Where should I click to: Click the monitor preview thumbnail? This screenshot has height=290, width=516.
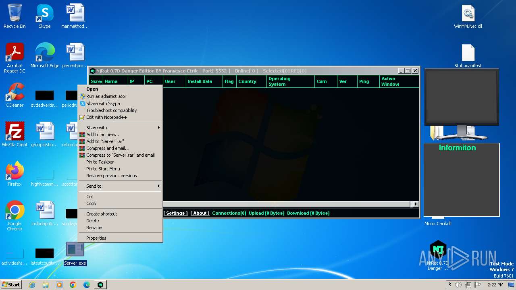click(x=462, y=96)
